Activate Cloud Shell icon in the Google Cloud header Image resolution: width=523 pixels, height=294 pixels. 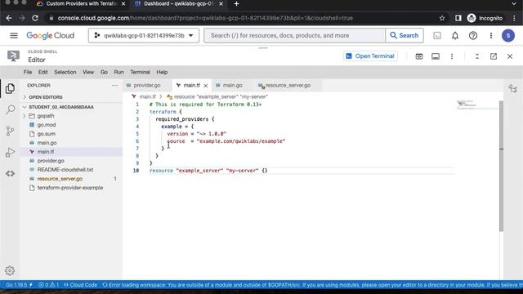point(437,36)
